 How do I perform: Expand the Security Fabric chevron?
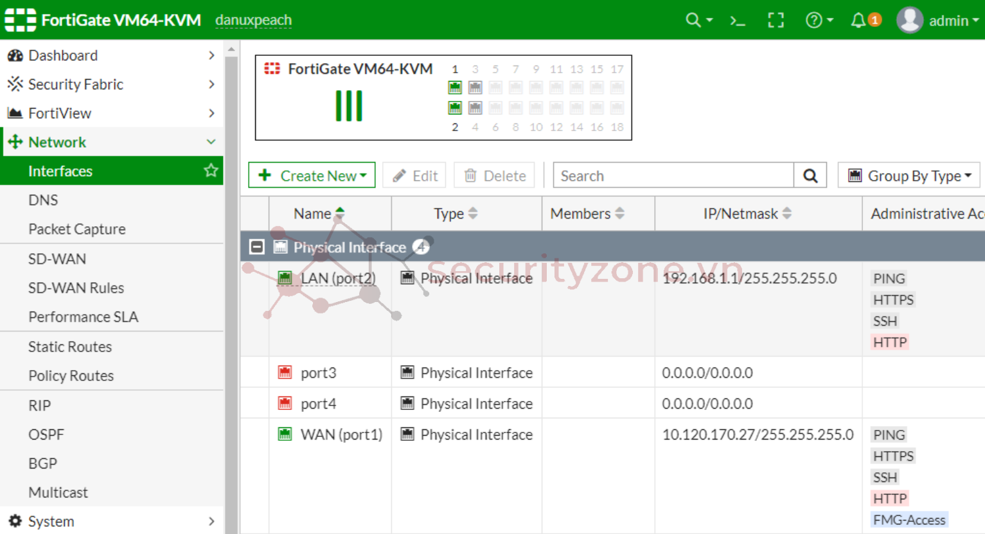click(x=211, y=84)
